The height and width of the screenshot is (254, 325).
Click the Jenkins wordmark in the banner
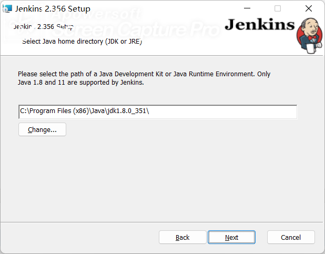click(260, 25)
